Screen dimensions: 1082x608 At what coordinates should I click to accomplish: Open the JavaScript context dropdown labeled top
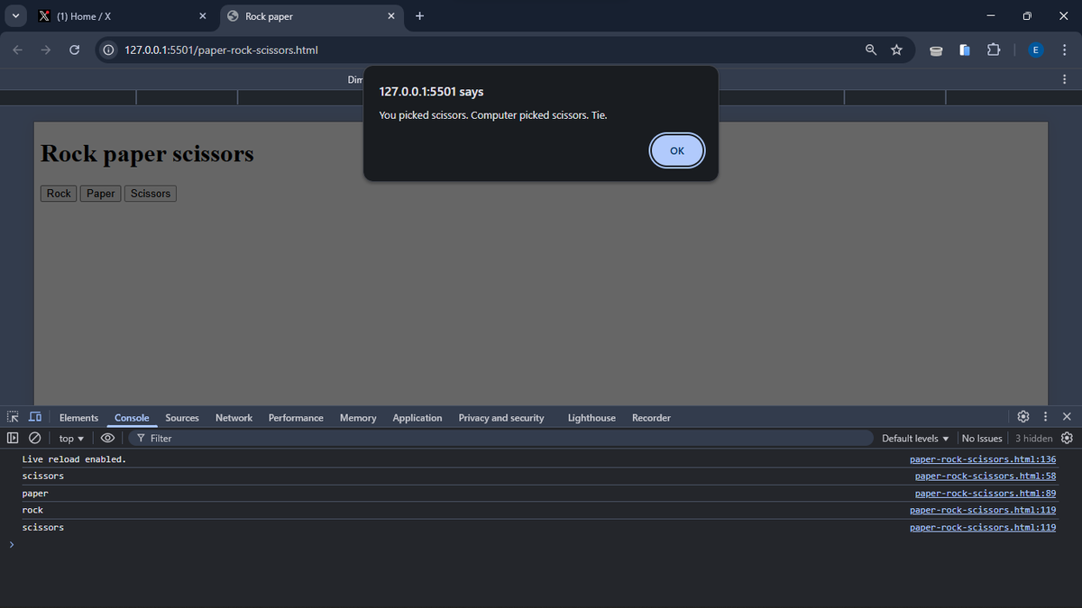70,438
